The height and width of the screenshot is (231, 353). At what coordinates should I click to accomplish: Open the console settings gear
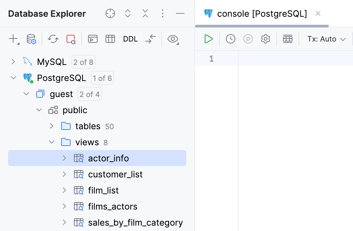(265, 39)
